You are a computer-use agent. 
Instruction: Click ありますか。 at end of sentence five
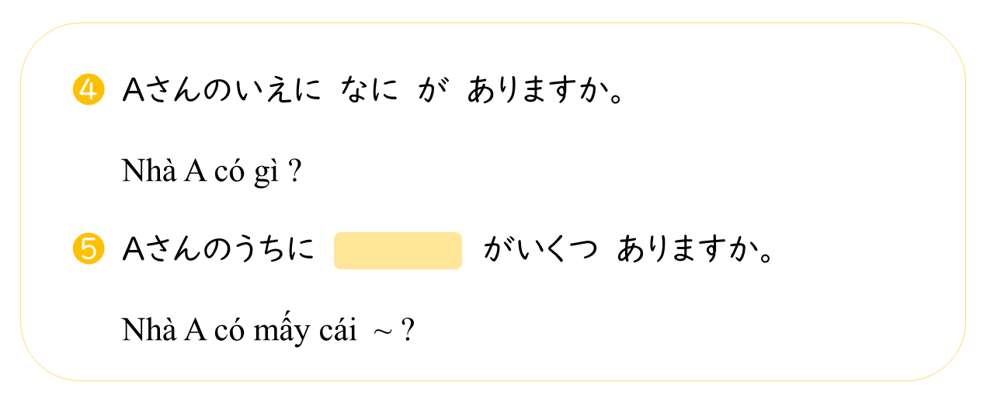click(697, 249)
